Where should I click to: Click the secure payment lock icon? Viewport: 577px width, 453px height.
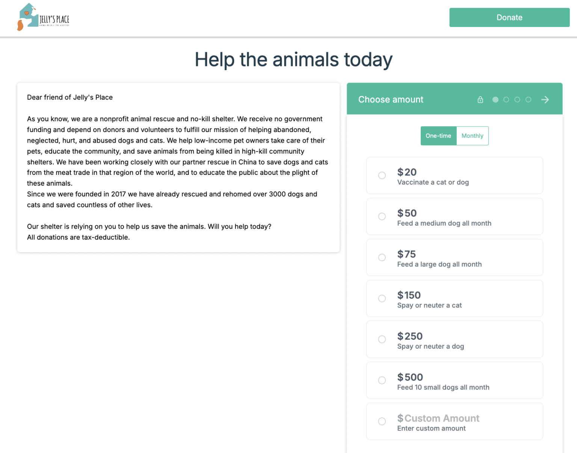tap(480, 99)
